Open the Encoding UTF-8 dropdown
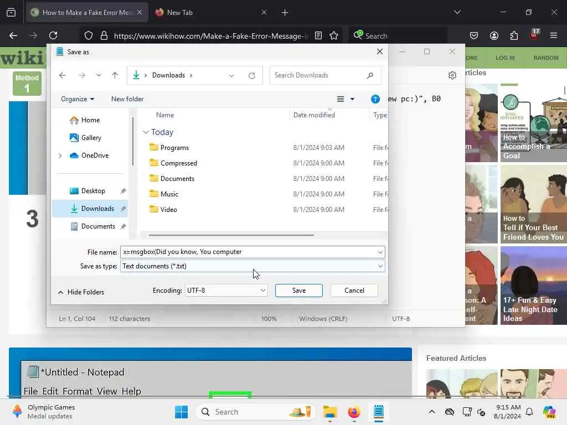 click(x=226, y=290)
